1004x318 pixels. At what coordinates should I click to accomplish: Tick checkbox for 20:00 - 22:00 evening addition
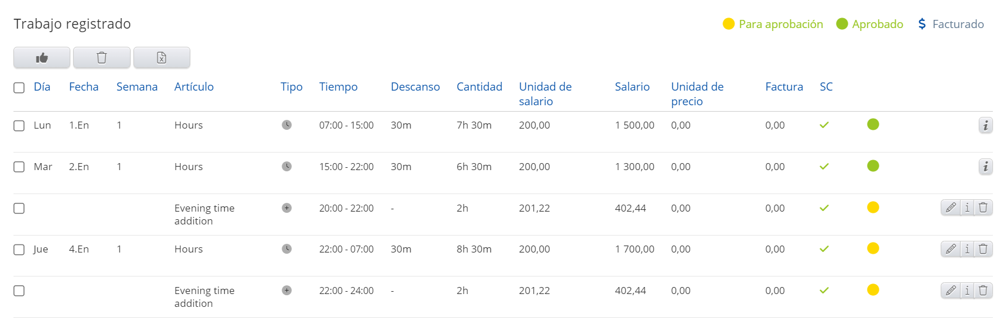(x=19, y=208)
